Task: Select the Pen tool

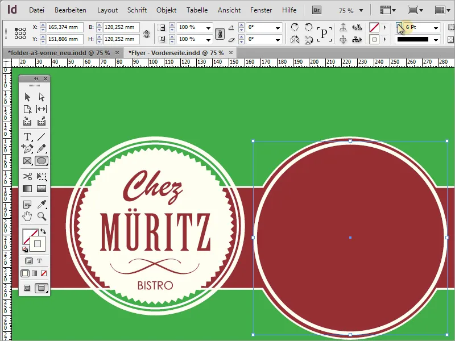Action: pos(27,148)
